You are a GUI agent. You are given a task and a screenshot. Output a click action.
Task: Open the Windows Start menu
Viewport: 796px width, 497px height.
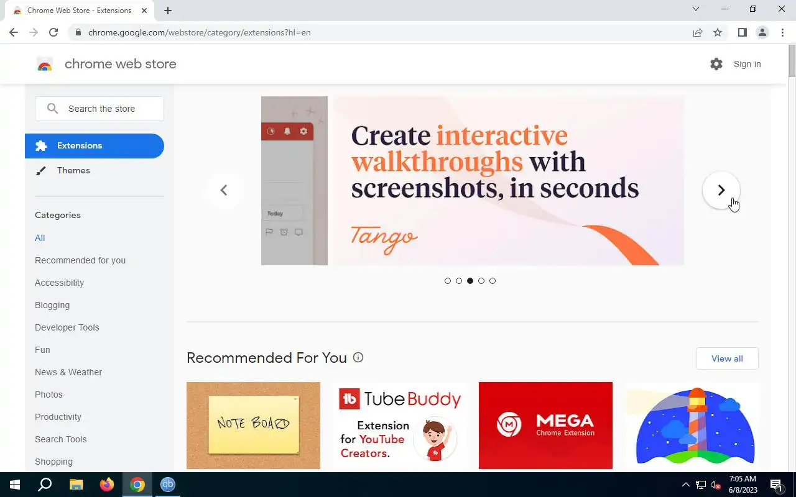[x=14, y=485]
